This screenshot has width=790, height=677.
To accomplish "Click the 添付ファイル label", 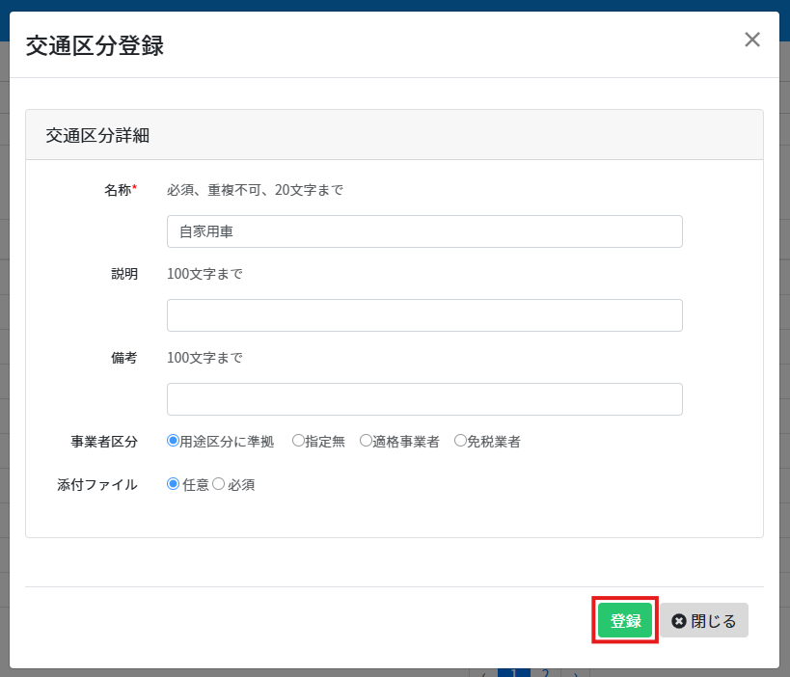I will point(97,485).
